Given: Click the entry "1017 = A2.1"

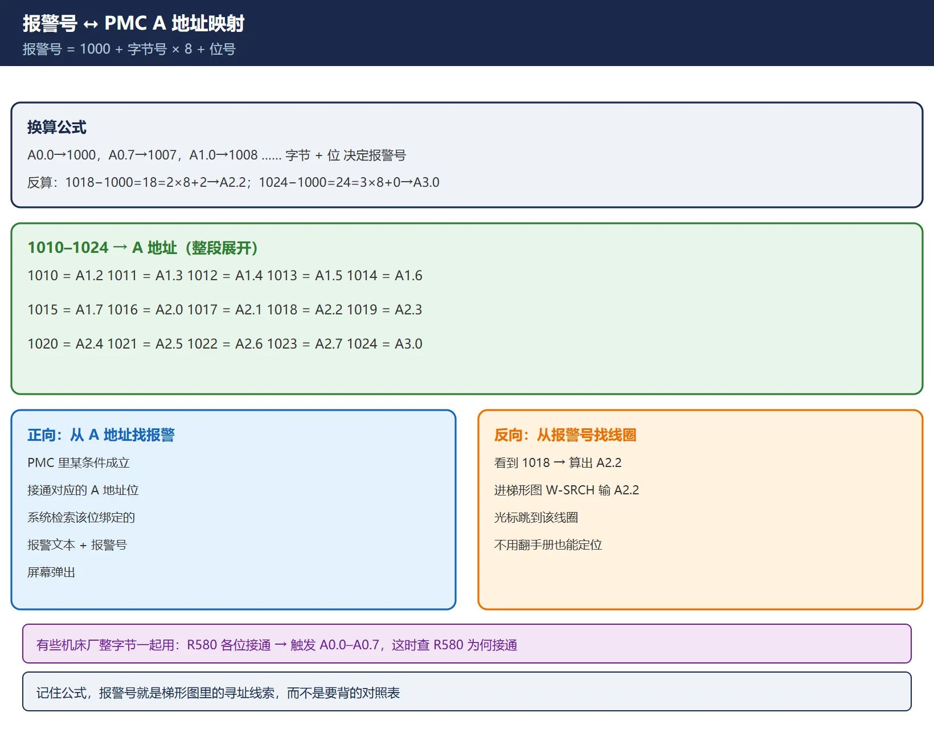Looking at the screenshot, I should coord(225,310).
